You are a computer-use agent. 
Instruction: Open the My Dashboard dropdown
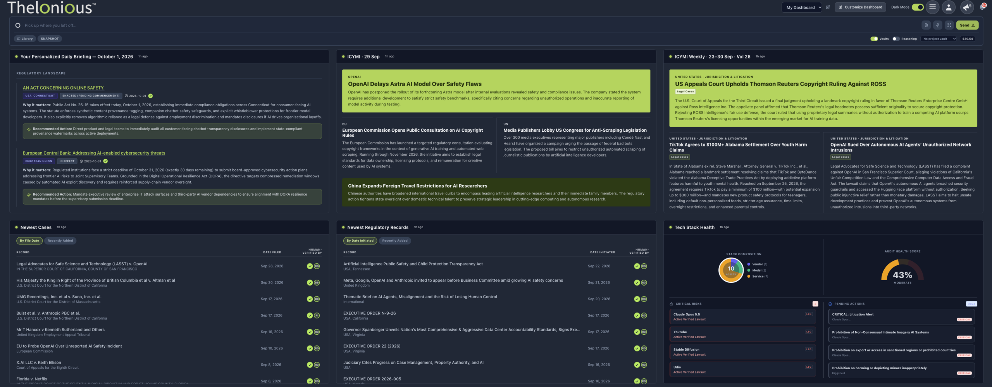click(801, 7)
